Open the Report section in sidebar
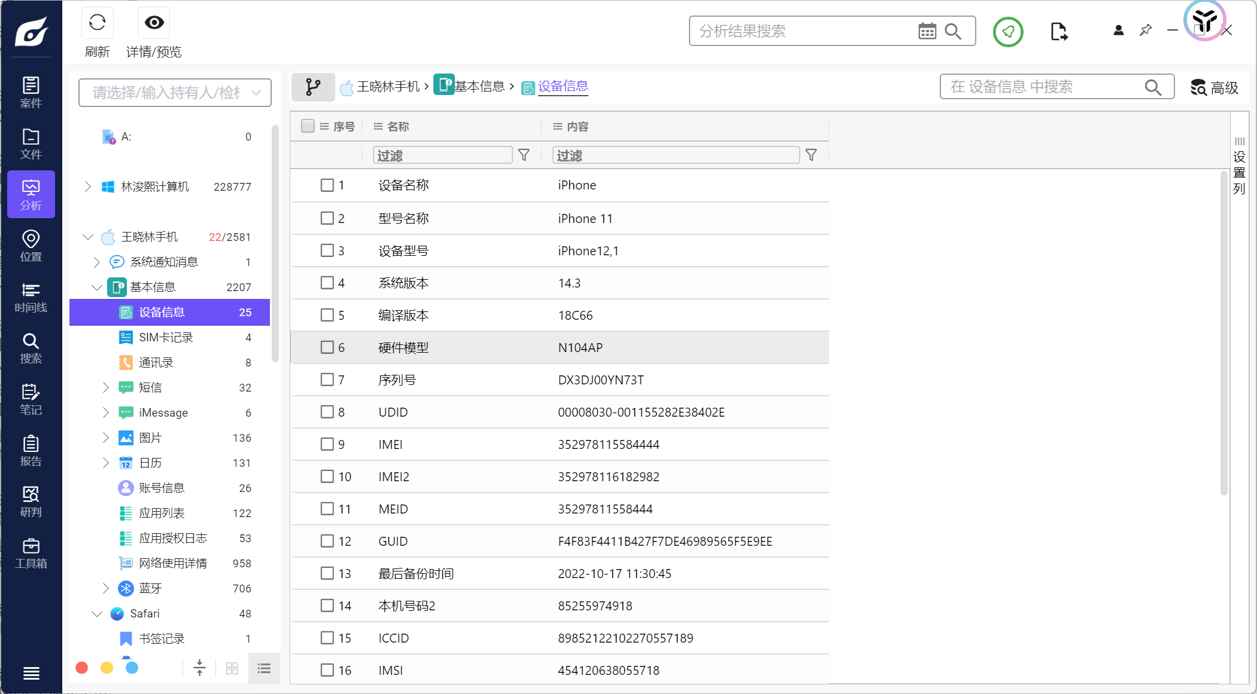 pyautogui.click(x=31, y=451)
